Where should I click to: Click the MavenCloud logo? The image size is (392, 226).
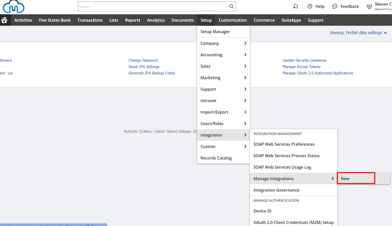tap(14, 7)
